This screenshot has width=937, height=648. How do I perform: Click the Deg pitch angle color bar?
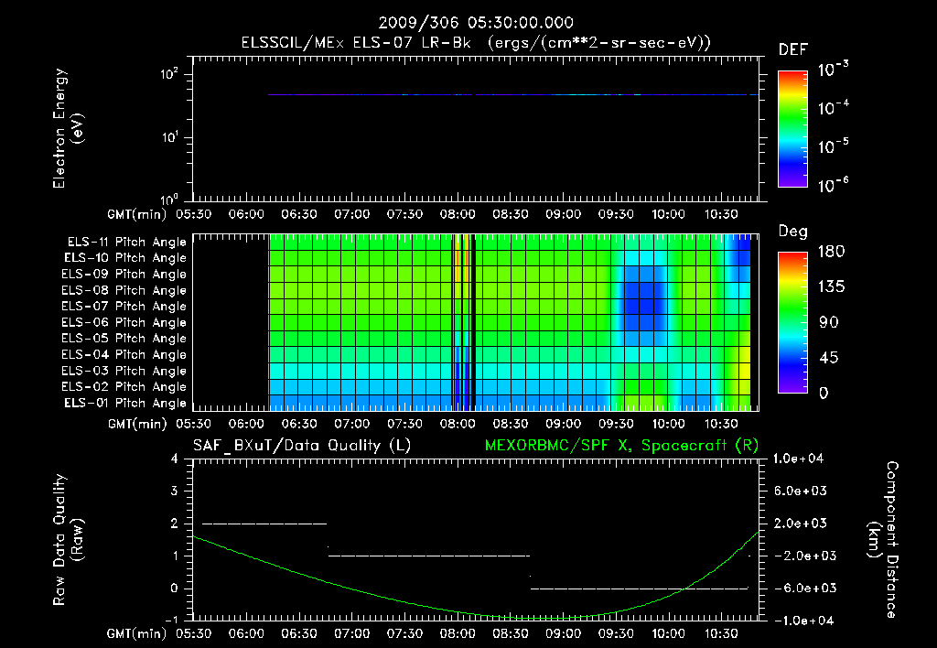pyautogui.click(x=792, y=322)
